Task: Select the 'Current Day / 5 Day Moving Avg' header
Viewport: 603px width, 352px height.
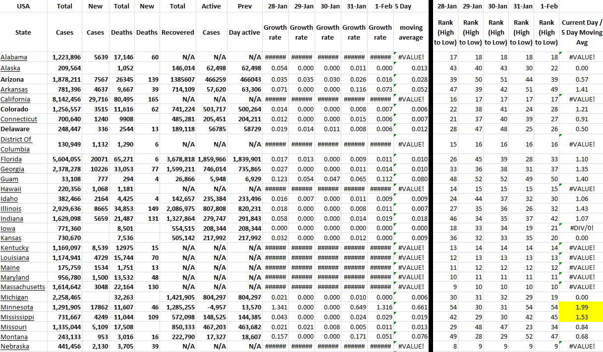Action: coord(582,33)
